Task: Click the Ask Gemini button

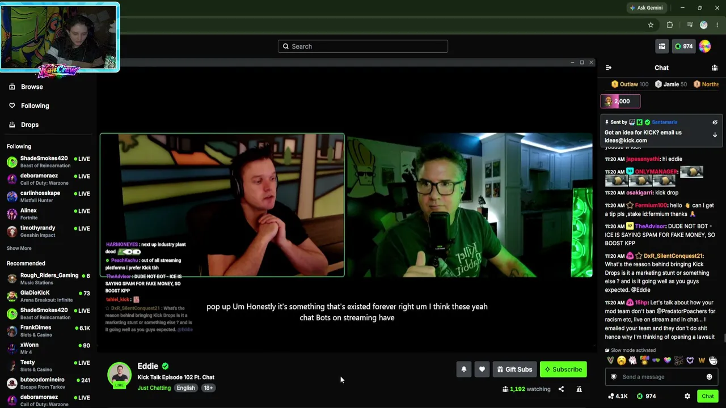Action: [x=646, y=8]
